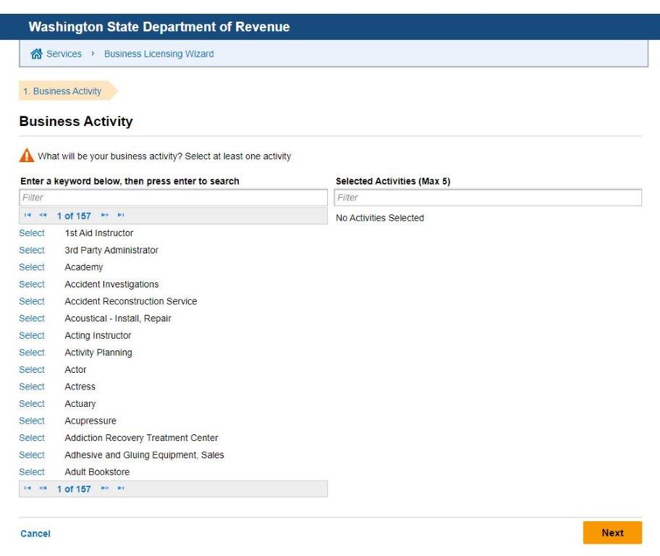The width and height of the screenshot is (660, 556).
Task: Select the 1st Aid Instructor activity
Action: tap(32, 233)
